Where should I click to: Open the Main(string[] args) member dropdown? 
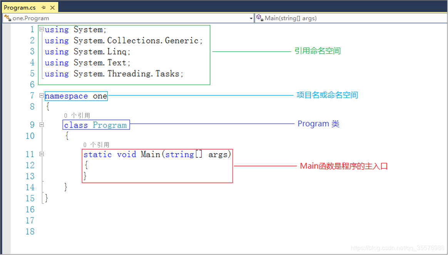[351, 18]
